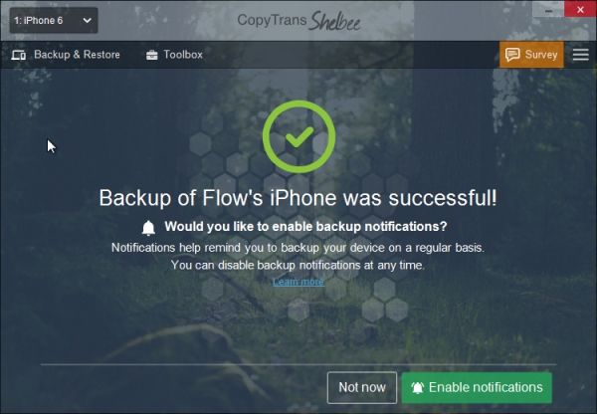Click the backup notifications question text
Viewport: 597px width, 414px height.
coord(305,226)
